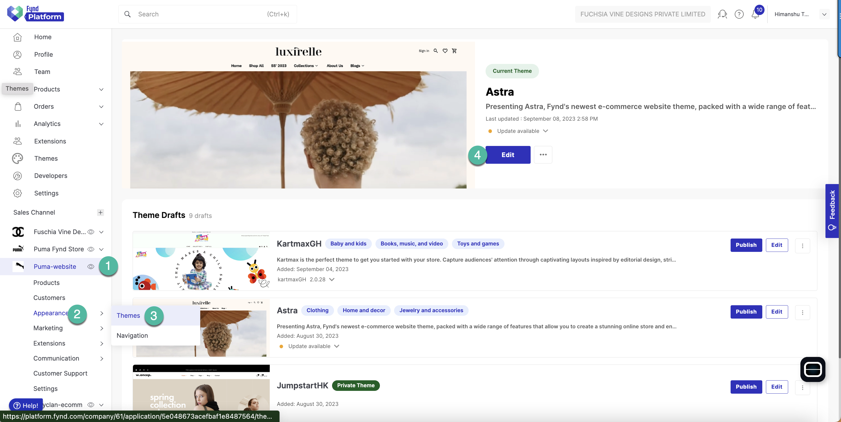
Task: Edit the KartmaxGH draft
Action: pos(777,245)
